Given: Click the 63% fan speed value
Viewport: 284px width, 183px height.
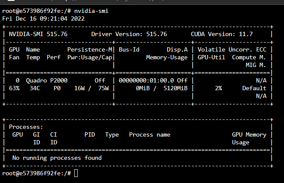Looking at the screenshot, I should coord(14,88).
